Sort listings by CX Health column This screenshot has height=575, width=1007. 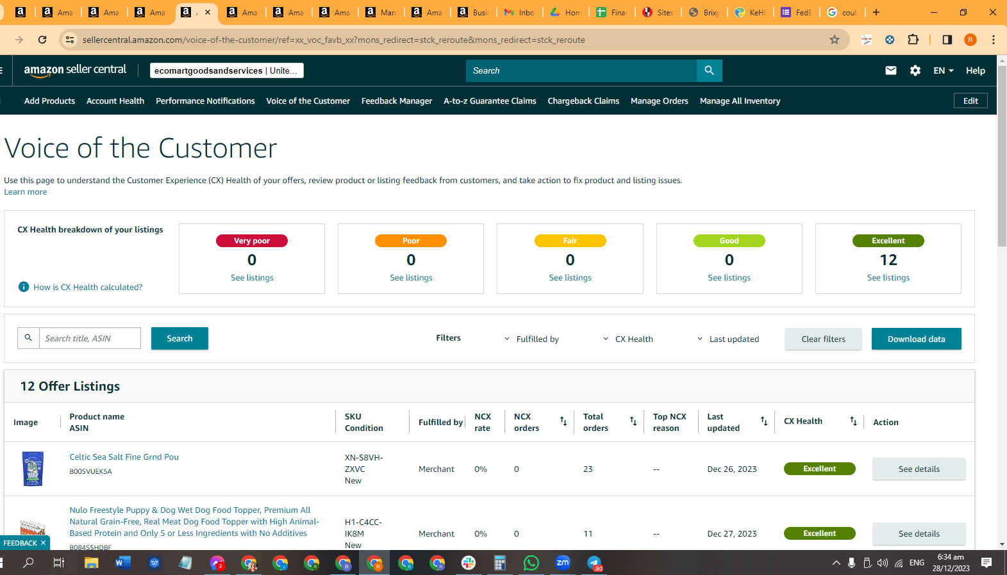coord(853,421)
